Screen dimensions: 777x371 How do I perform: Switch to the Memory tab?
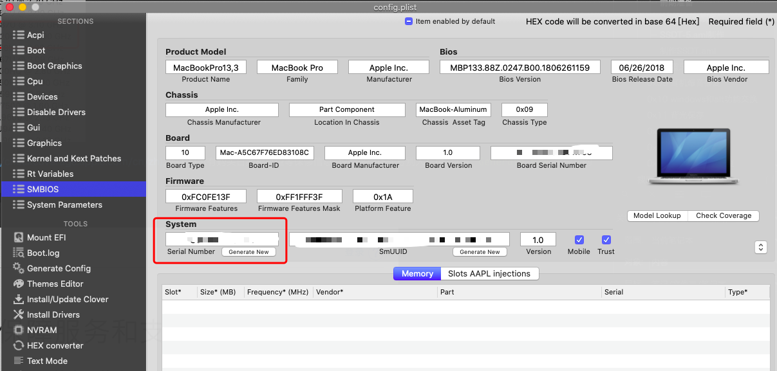[x=417, y=273]
